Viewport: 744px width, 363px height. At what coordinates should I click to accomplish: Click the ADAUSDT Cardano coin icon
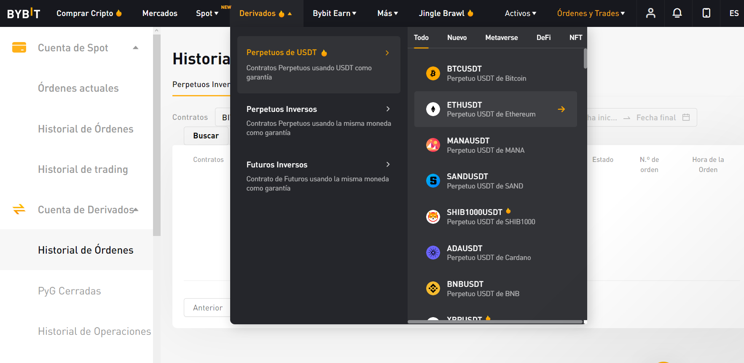point(433,253)
